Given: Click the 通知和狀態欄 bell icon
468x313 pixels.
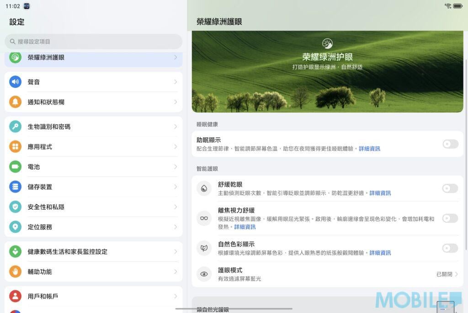Looking at the screenshot, I should [x=15, y=102].
